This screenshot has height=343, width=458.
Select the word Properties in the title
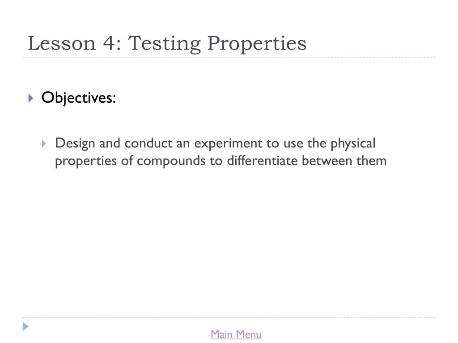click(257, 44)
